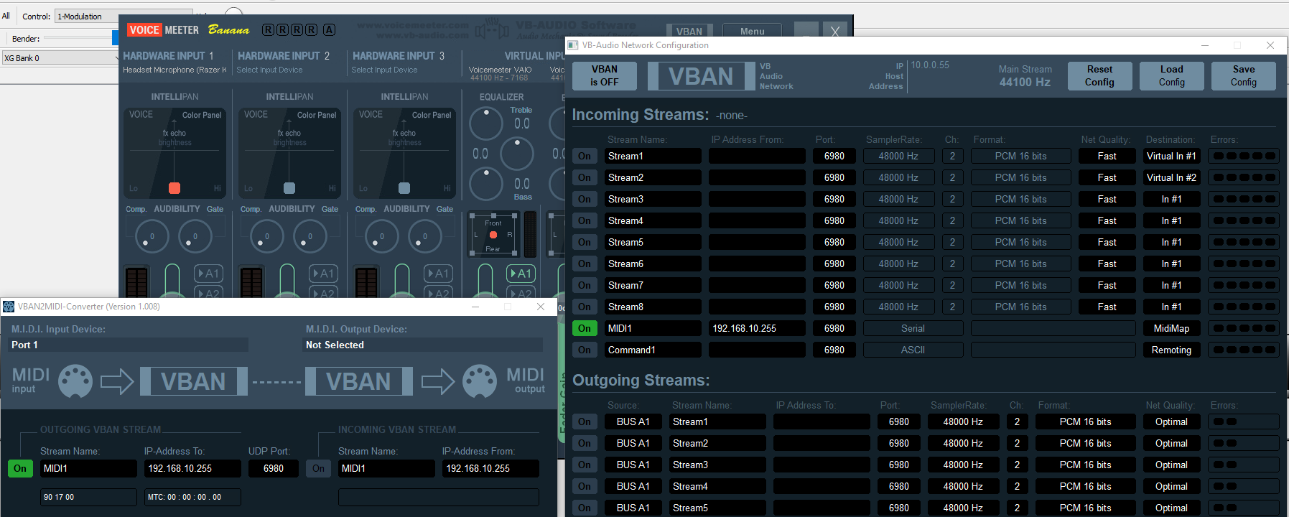Image resolution: width=1289 pixels, height=517 pixels.
Task: Click the Network Configuration window title icon
Action: coord(573,45)
